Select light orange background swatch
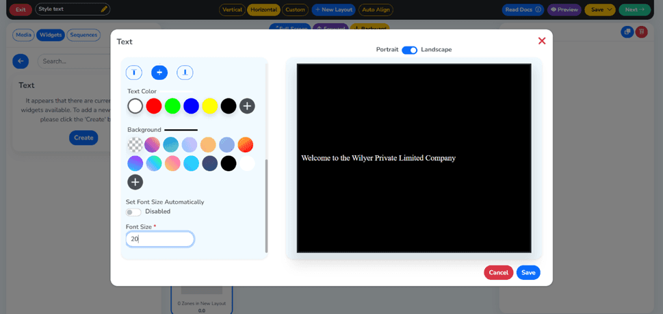The width and height of the screenshot is (663, 314). (208, 145)
